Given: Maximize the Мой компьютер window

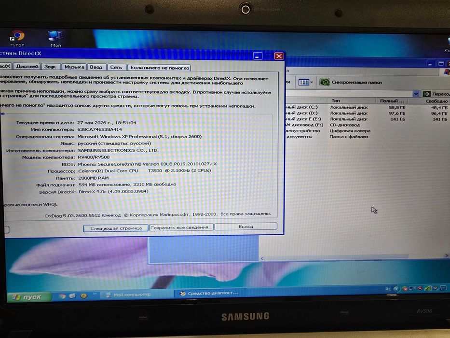Looking at the screenshot, I should [x=441, y=64].
